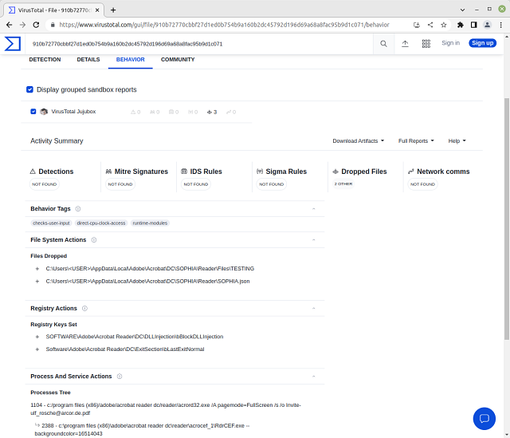The width and height of the screenshot is (510, 438).
Task: Open the Download Artifacts dropdown
Action: pos(358,141)
